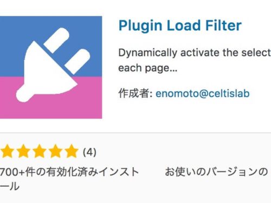This screenshot has width=271, height=203.
Task: Click the 700+ active installs text
Action: tap(69, 179)
